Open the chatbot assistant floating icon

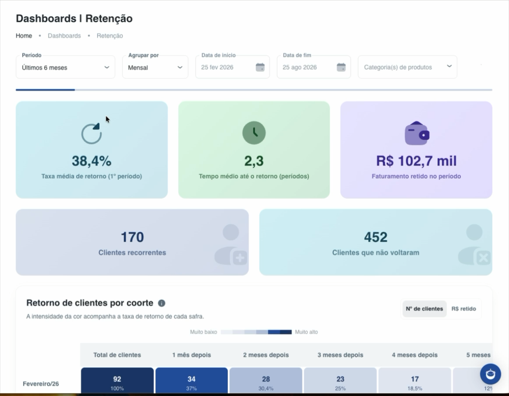click(490, 374)
